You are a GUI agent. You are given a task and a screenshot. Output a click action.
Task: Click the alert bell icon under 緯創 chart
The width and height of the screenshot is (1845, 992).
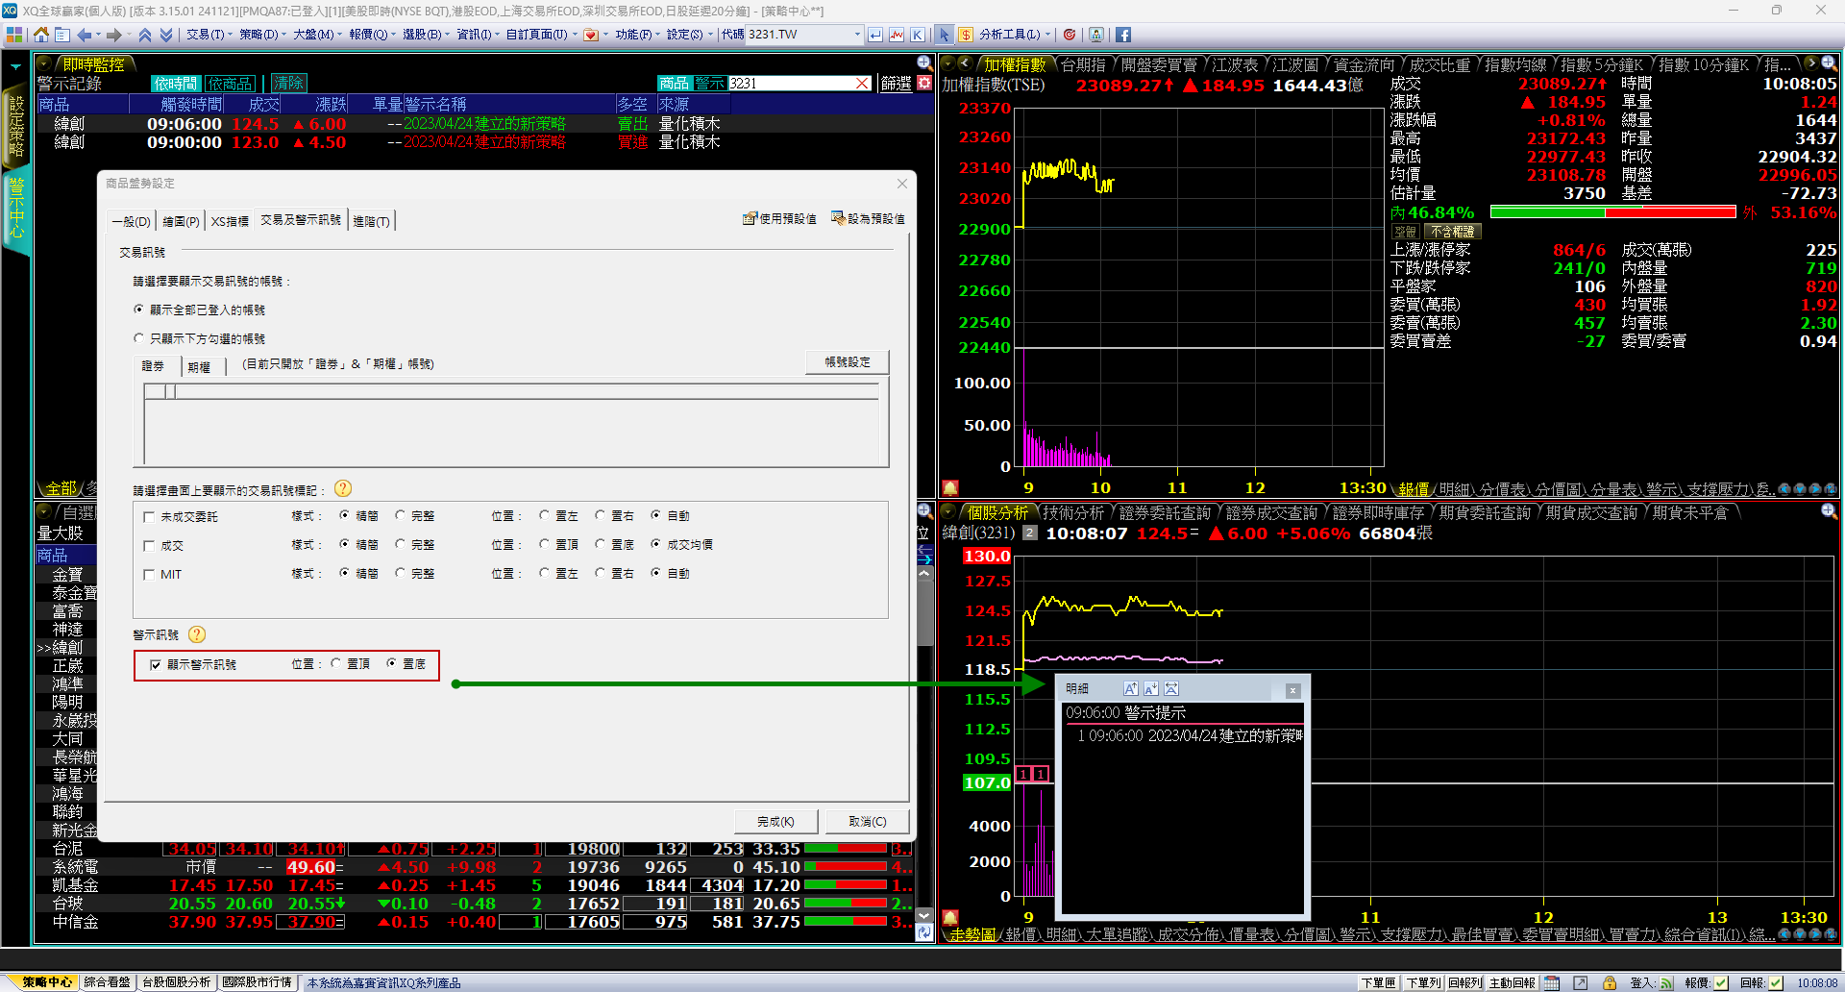tap(949, 917)
